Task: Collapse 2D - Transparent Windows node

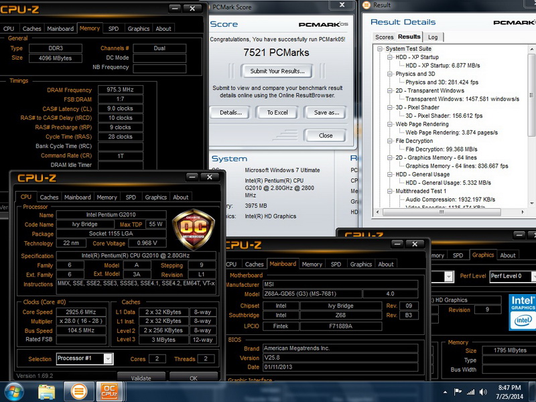Action: click(389, 90)
